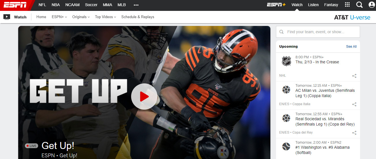Screen dimensions: 376x159
Task: Open the ESPN+ logo link in top bar
Action: (276, 5)
